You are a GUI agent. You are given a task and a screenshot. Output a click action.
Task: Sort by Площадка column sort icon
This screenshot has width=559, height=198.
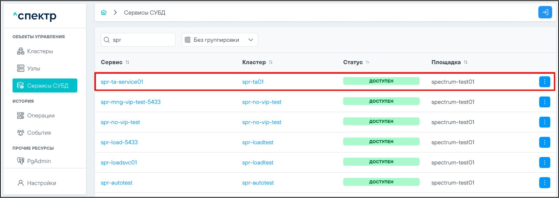466,62
